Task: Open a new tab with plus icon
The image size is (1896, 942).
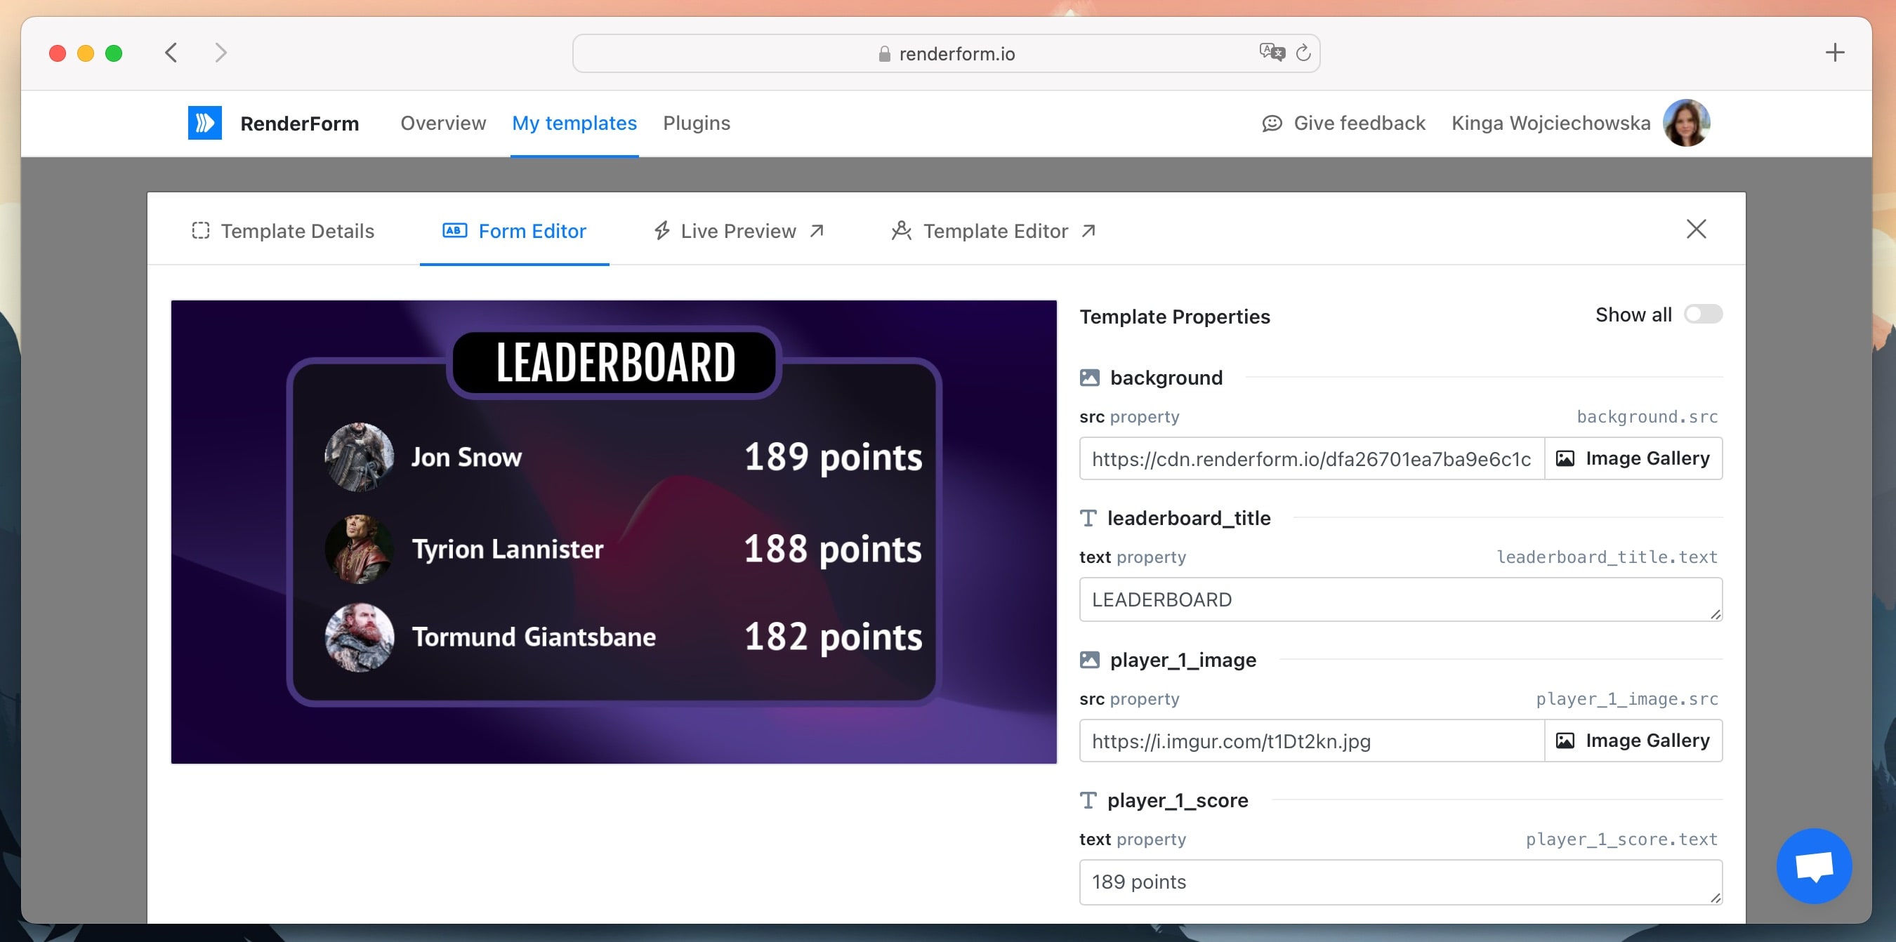Action: [x=1835, y=52]
